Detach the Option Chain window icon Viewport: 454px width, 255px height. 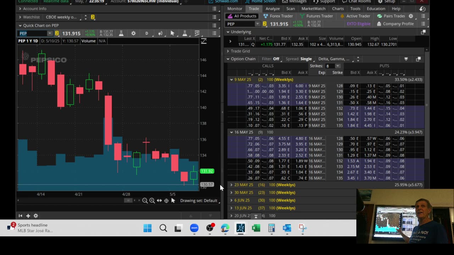418,59
